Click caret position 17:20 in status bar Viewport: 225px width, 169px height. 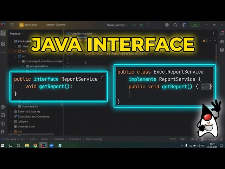point(173,139)
